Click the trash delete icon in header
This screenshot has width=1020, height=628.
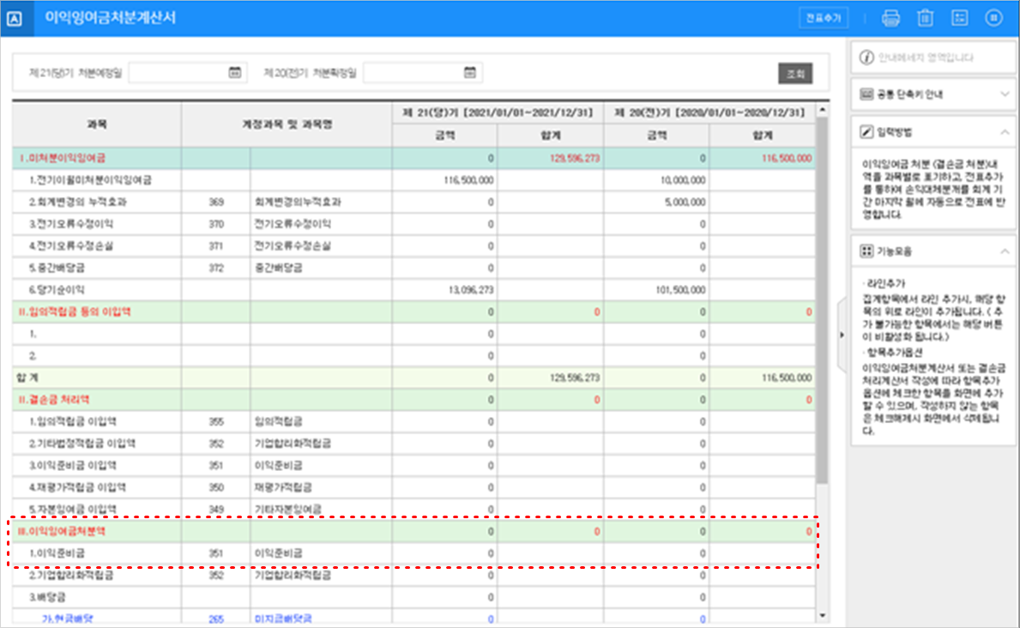pyautogui.click(x=925, y=18)
